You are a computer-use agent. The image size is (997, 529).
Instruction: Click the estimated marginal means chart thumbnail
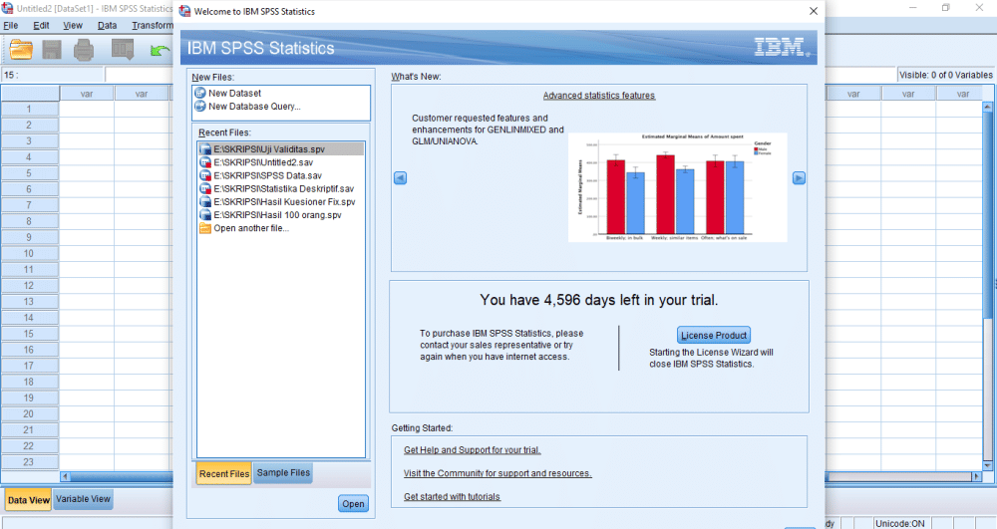pos(677,187)
